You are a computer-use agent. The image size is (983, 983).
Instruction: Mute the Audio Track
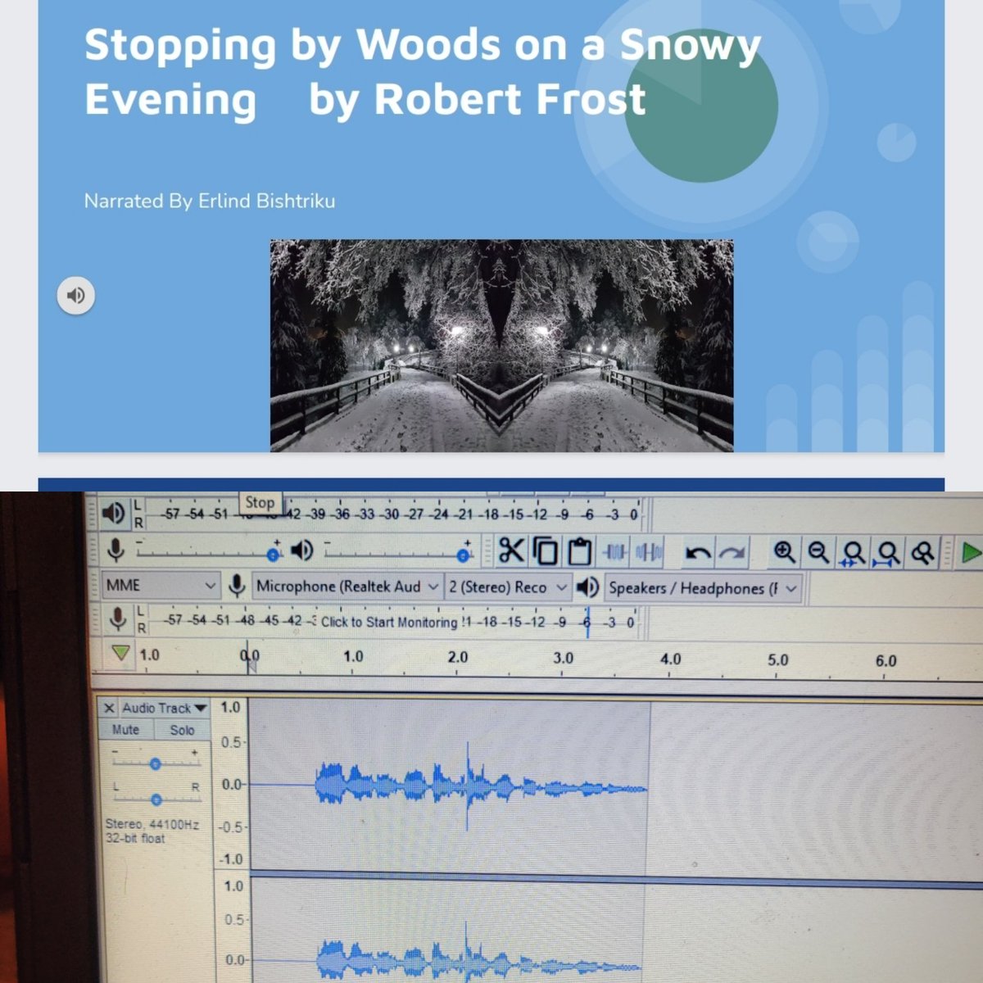(x=124, y=730)
